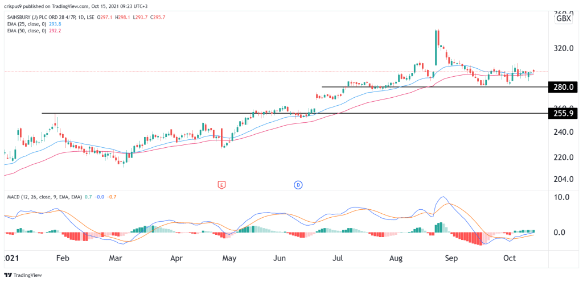The image size is (583, 282).
Task: Select the 280.0 horizontal line price label
Action: click(x=562, y=87)
